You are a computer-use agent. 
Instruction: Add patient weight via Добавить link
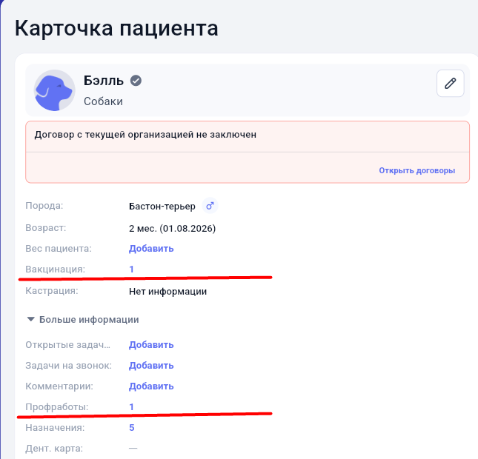point(151,249)
